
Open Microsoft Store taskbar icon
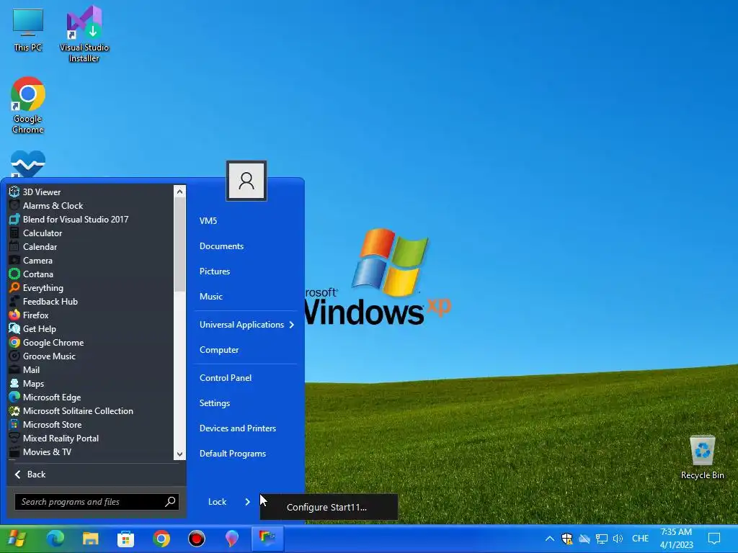coord(125,539)
